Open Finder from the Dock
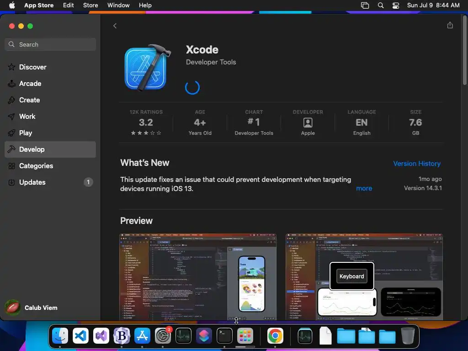The height and width of the screenshot is (351, 468). point(60,335)
